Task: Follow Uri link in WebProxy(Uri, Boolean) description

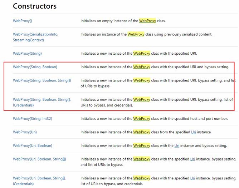Action: (x=177, y=145)
